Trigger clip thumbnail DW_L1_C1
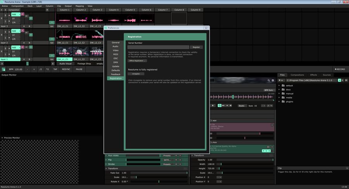 (x=64, y=52)
